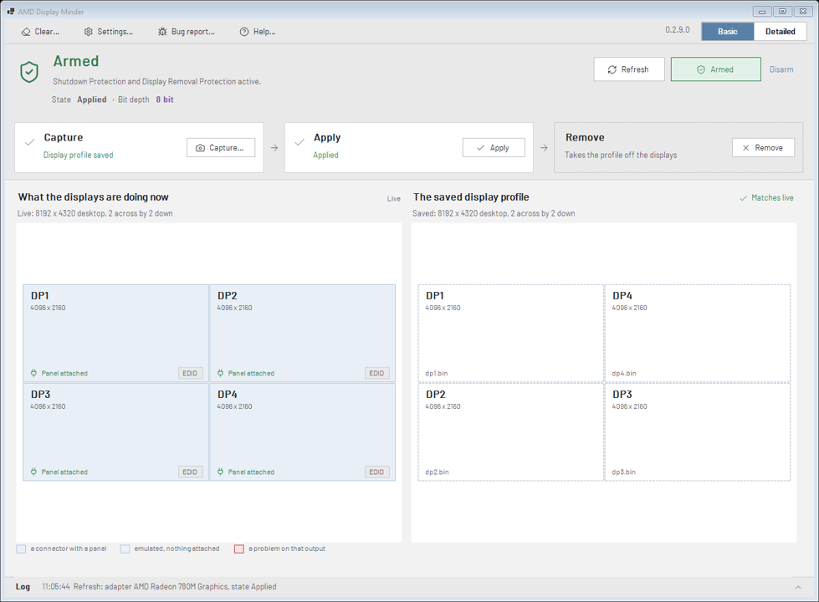
Task: Click the Panel attached plug icon on DP4
Action: [220, 472]
